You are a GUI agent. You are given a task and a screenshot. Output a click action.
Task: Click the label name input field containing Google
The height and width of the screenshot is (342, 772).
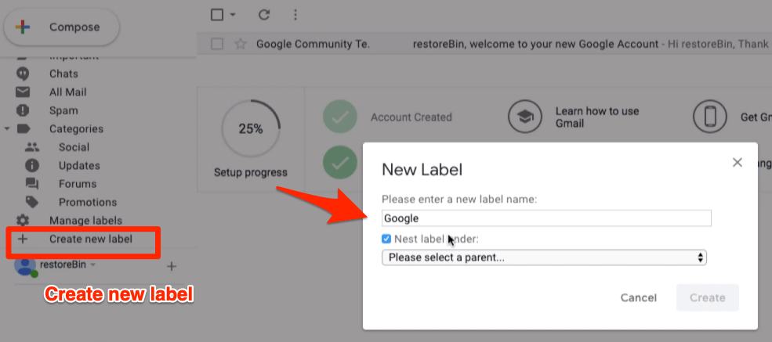coord(546,218)
